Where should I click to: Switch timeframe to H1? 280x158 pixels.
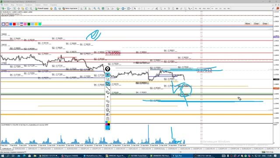pos(212,8)
